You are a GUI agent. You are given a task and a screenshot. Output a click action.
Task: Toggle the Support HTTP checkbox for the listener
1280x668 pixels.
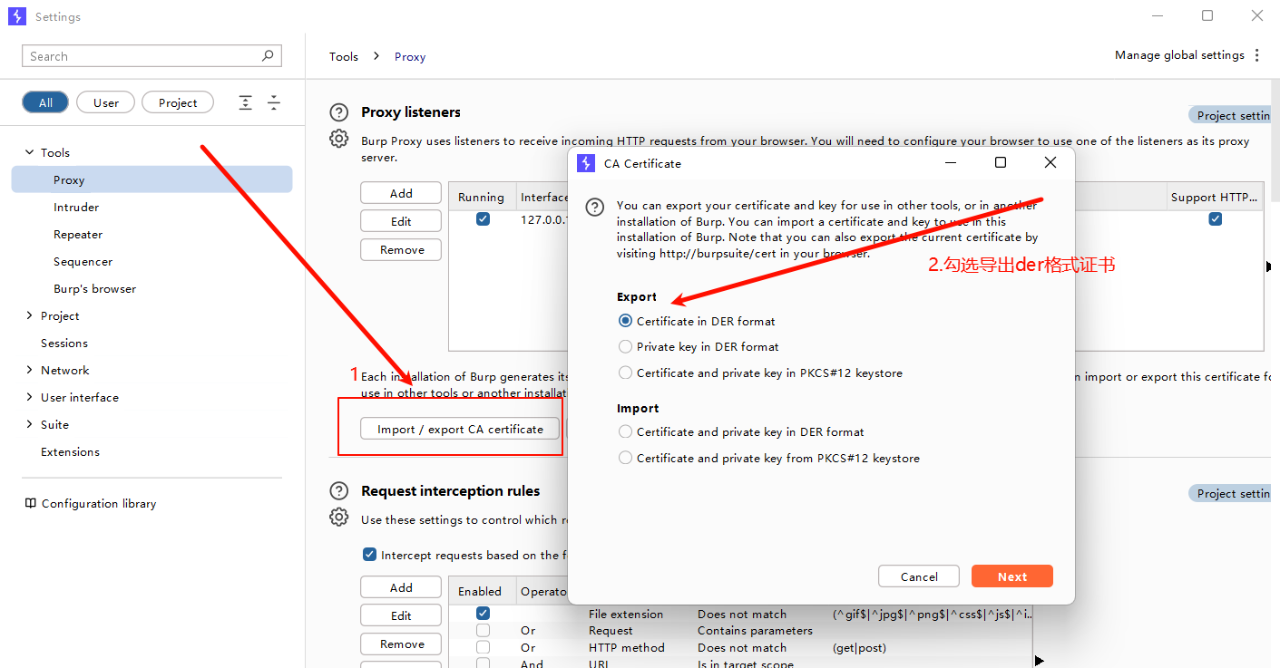click(x=1216, y=219)
